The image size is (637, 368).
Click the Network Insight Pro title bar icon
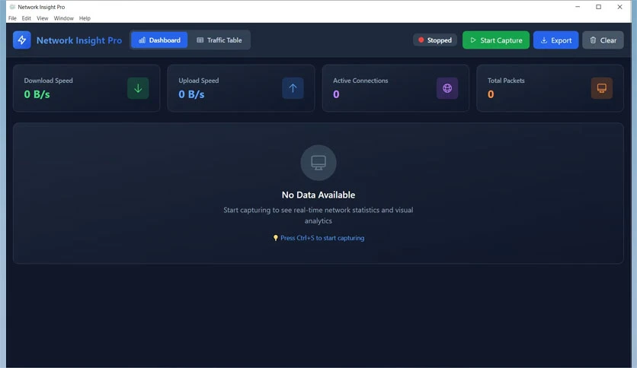12,7
